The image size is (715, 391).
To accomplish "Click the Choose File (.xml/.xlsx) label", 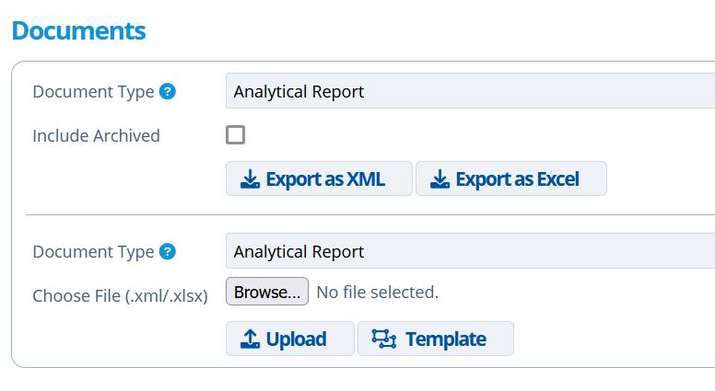I will [120, 296].
